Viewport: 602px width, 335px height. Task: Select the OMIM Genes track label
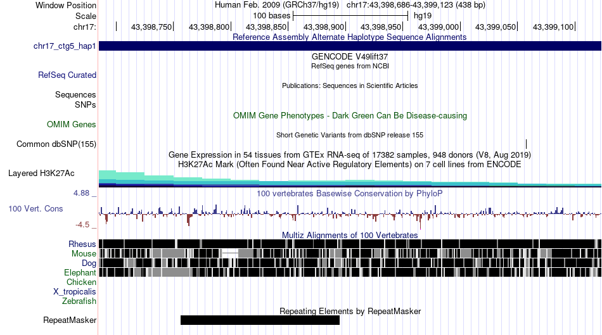click(x=72, y=124)
